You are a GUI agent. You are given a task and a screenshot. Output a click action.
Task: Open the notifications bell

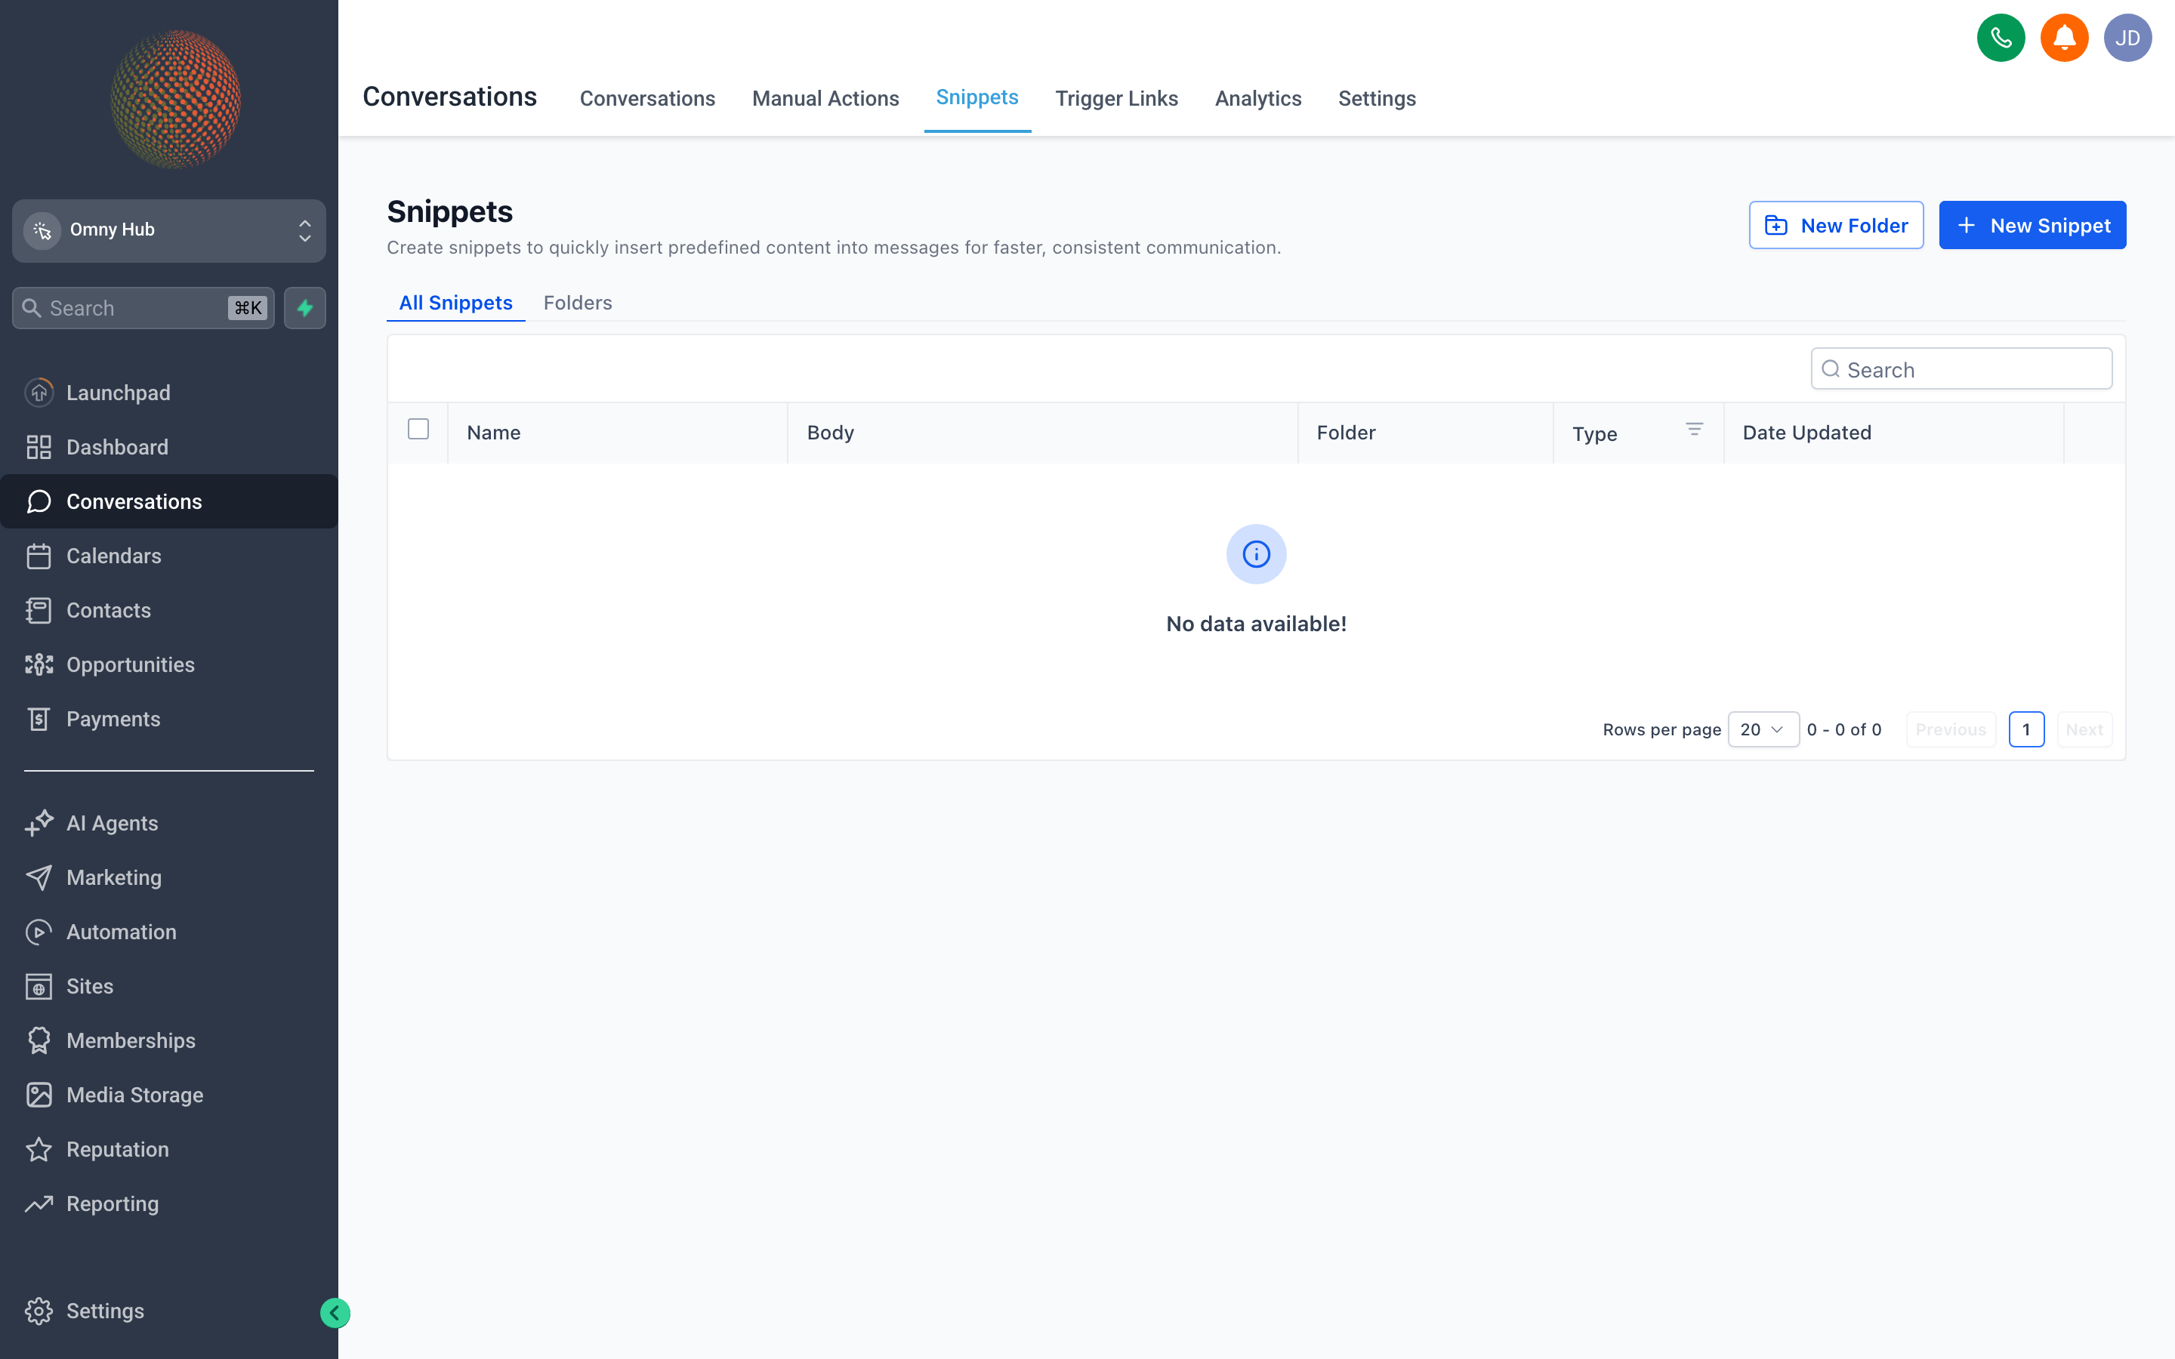(x=2065, y=38)
